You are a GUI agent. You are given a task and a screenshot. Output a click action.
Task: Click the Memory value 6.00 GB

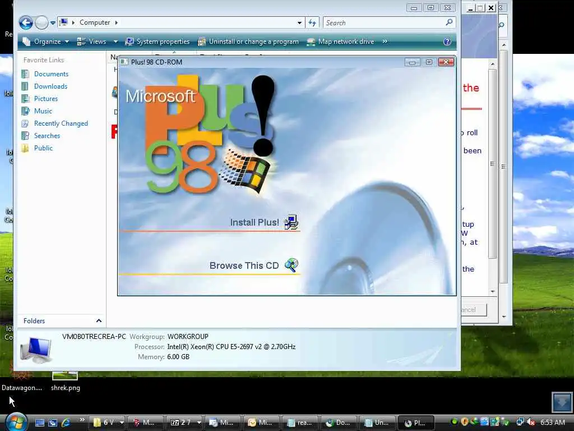[x=178, y=356]
